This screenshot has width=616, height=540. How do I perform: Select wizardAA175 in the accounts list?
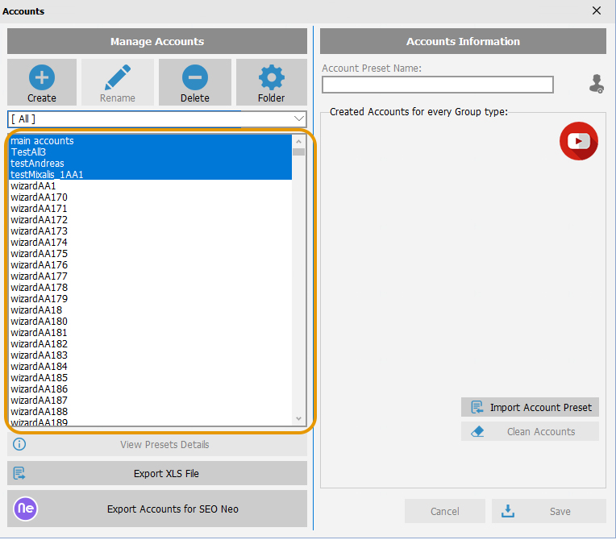39,253
